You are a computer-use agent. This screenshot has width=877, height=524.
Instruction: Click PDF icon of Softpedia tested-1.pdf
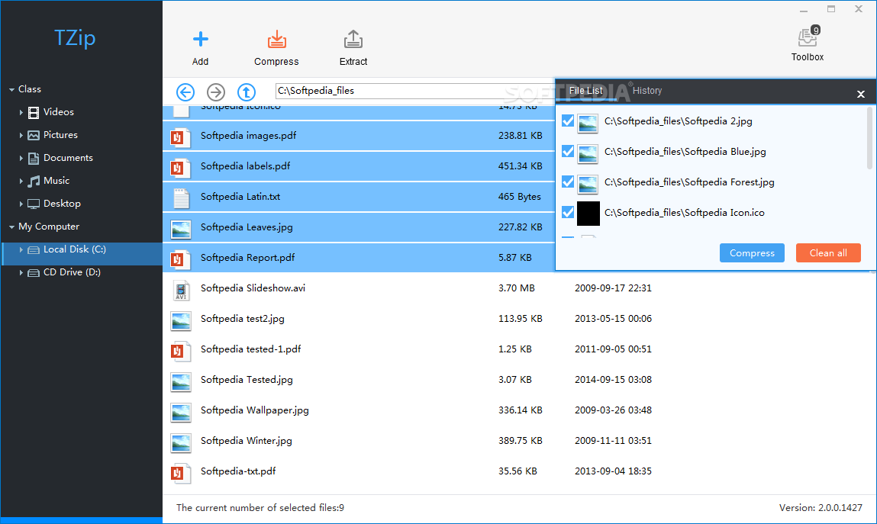click(x=181, y=350)
